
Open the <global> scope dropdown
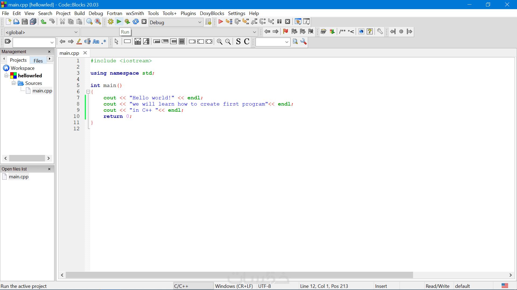[76, 32]
